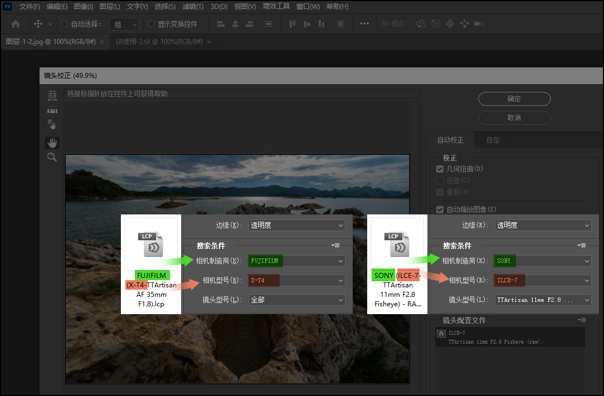
Task: Open the ILCE-7 camera model dropdown
Action: (543, 280)
